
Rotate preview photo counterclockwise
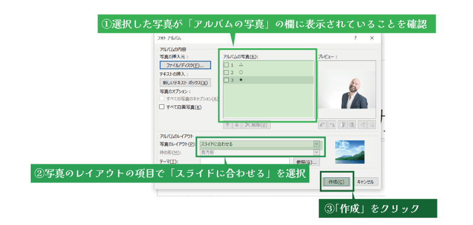coord(323,125)
